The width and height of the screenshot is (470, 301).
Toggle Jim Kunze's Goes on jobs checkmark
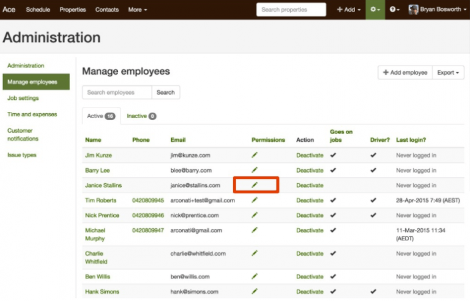334,155
